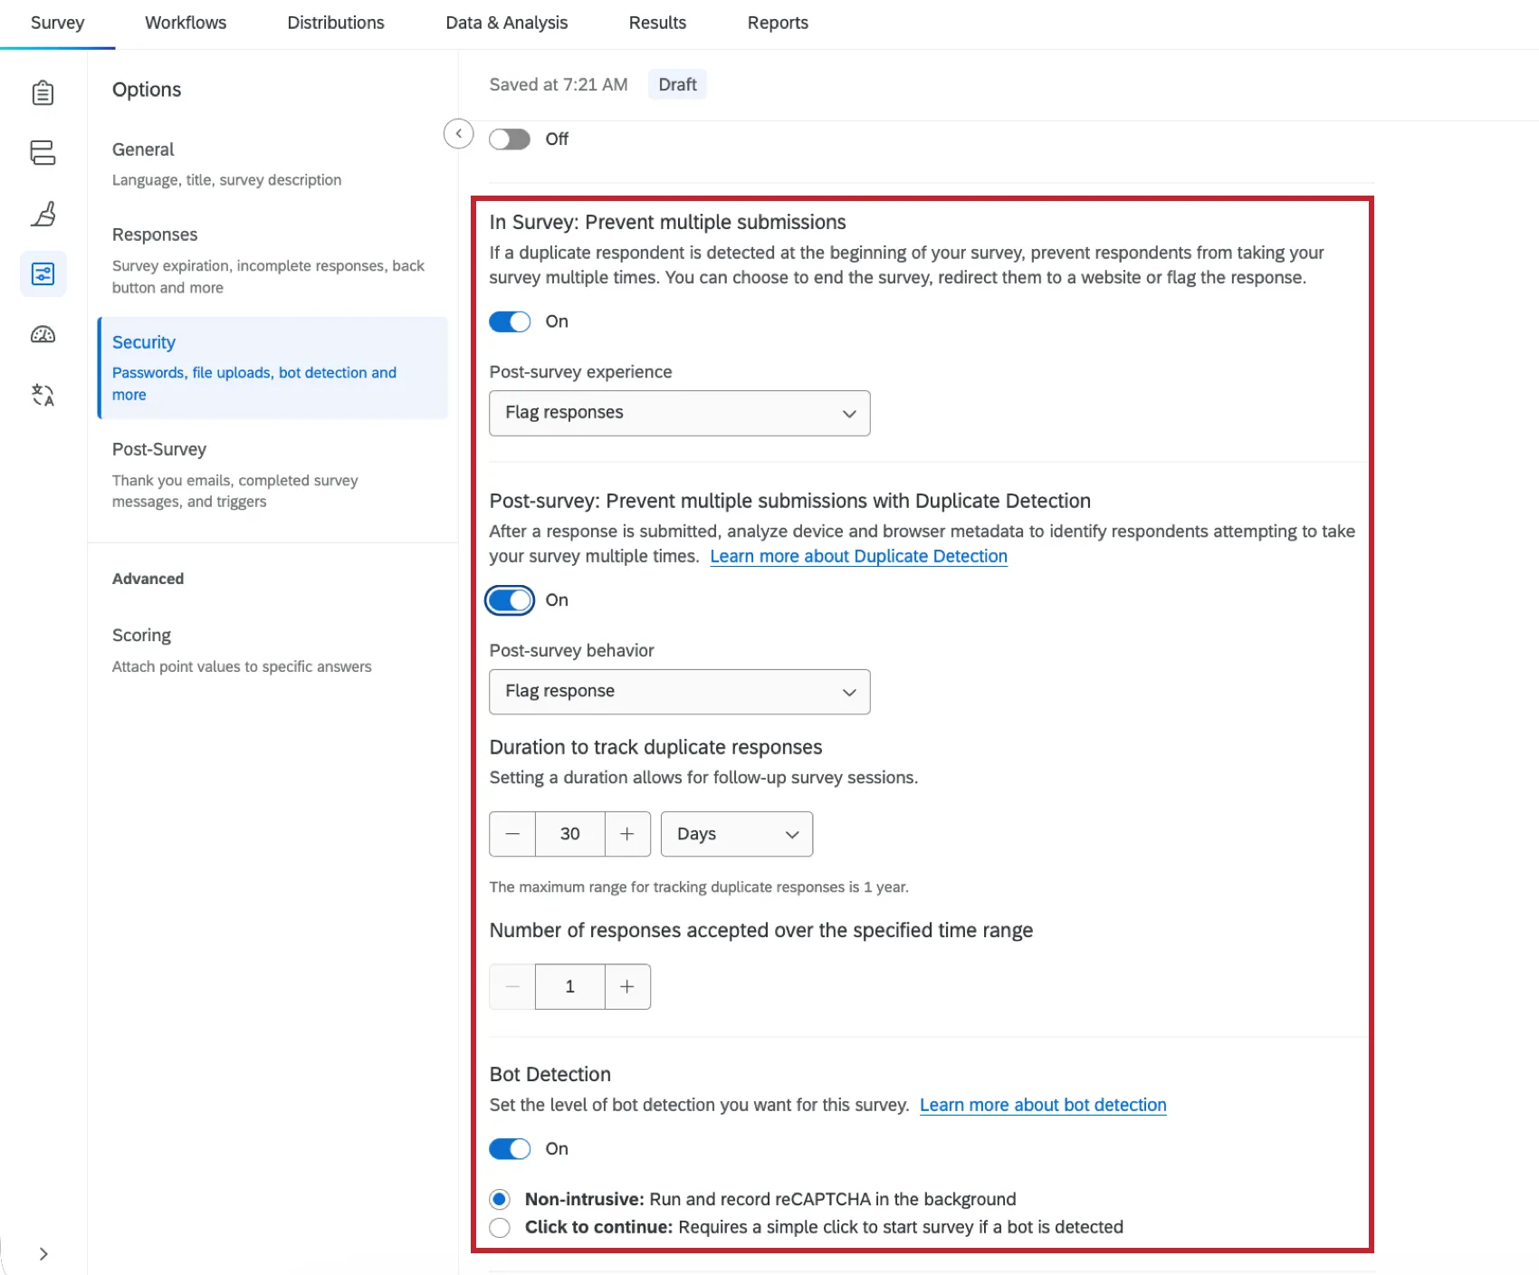Open the survey builder clipboard icon
The image size is (1539, 1275).
point(43,92)
